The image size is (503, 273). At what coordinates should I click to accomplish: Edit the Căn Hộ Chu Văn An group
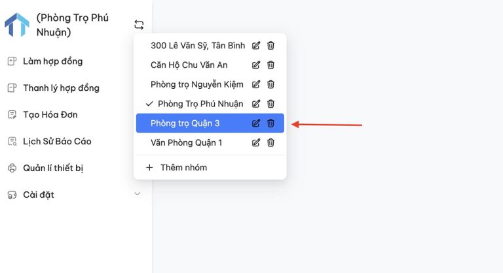pos(256,65)
